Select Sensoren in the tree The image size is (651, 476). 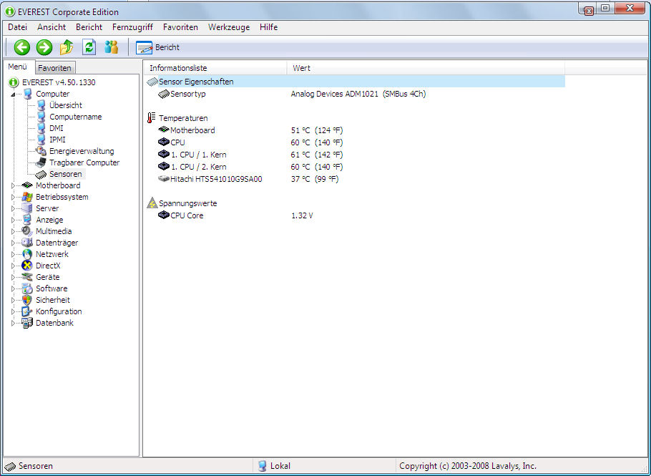pyautogui.click(x=66, y=174)
